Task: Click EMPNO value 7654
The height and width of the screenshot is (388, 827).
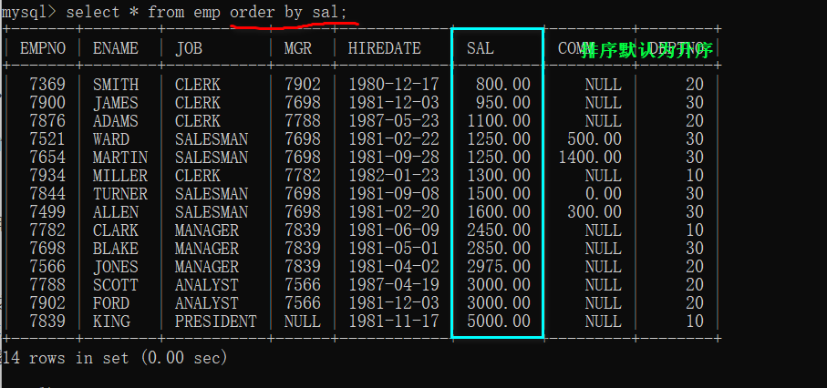Action: pyautogui.click(x=47, y=158)
